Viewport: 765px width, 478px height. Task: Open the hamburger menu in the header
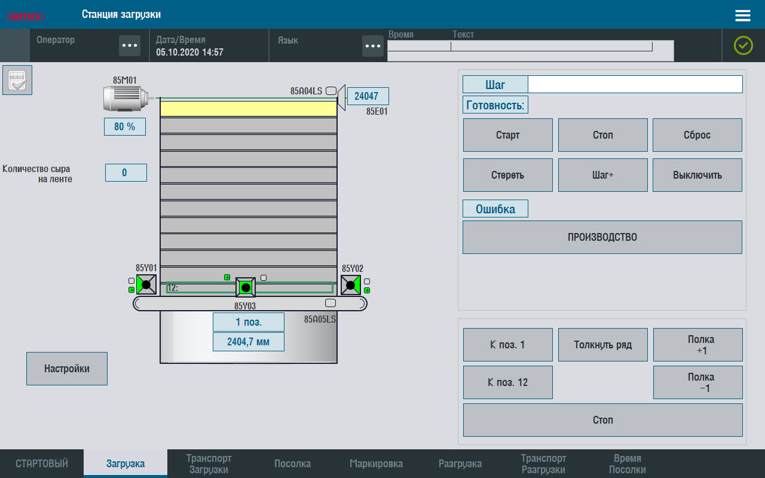(743, 16)
